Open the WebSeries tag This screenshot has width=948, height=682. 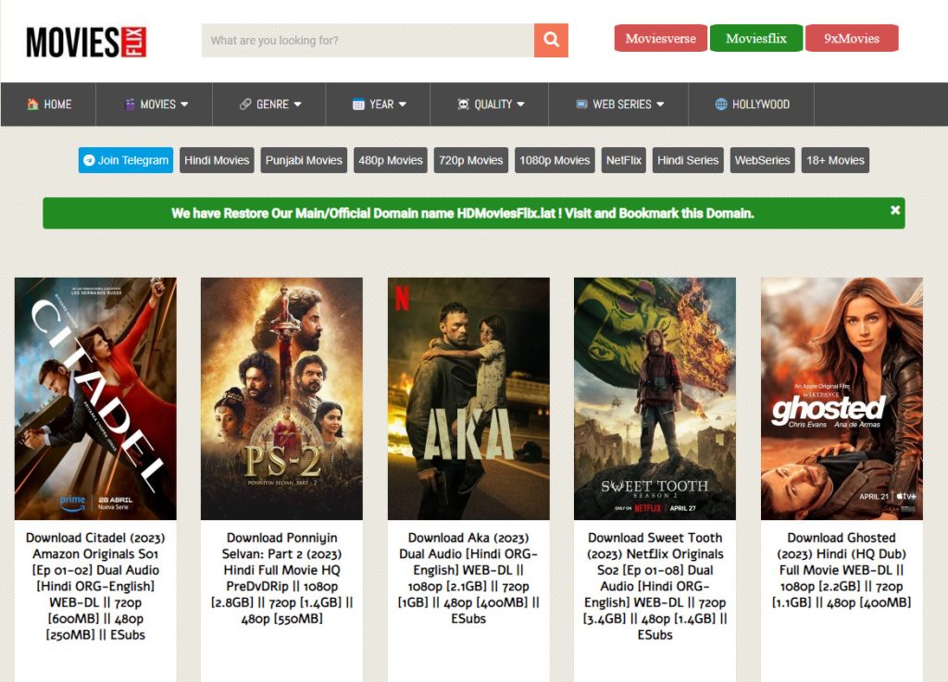(x=762, y=160)
